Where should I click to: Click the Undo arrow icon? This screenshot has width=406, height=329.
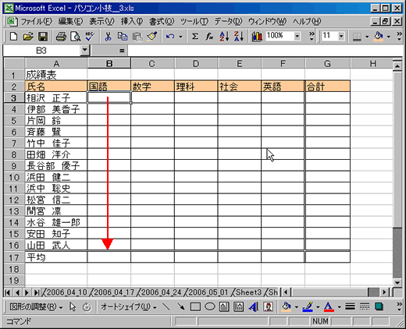pyautogui.click(x=170, y=37)
